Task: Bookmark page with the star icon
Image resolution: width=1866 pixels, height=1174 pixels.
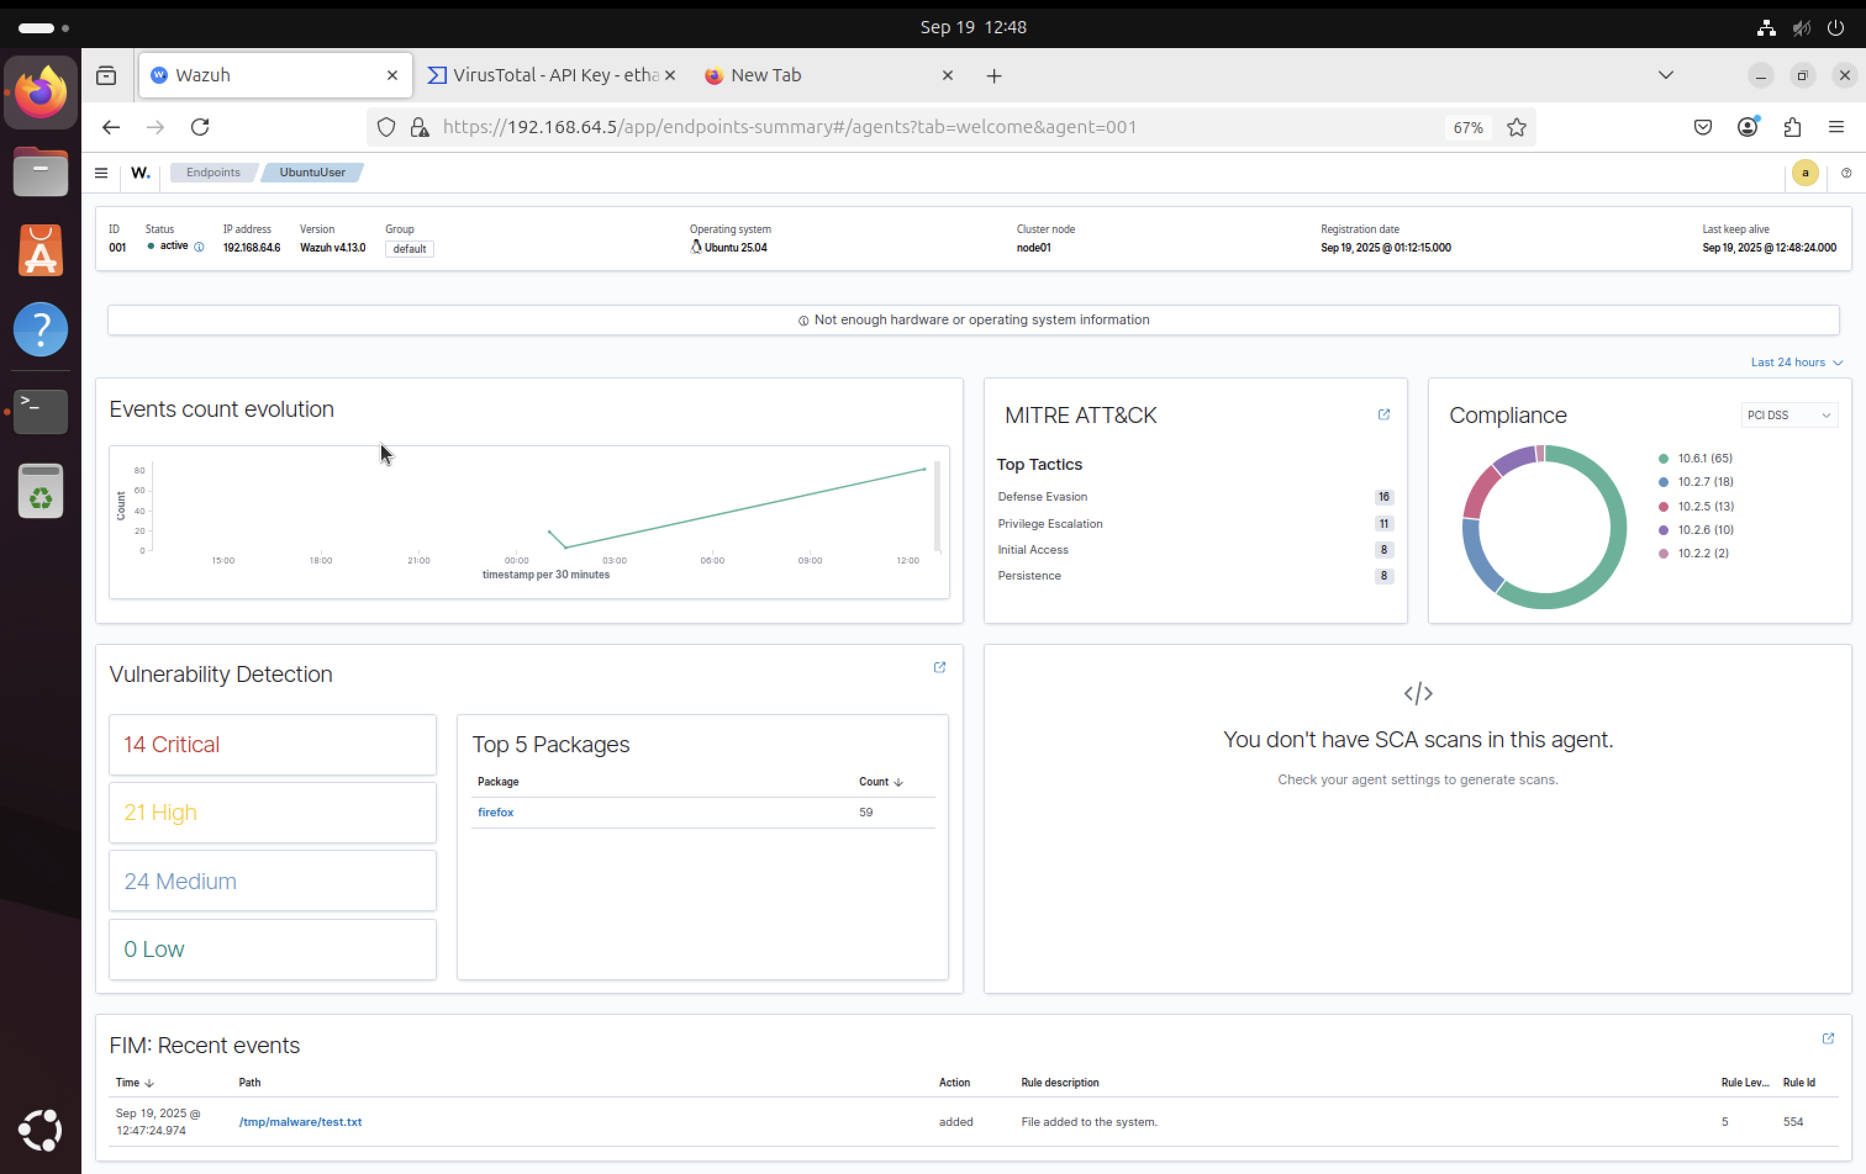Action: pos(1517,127)
